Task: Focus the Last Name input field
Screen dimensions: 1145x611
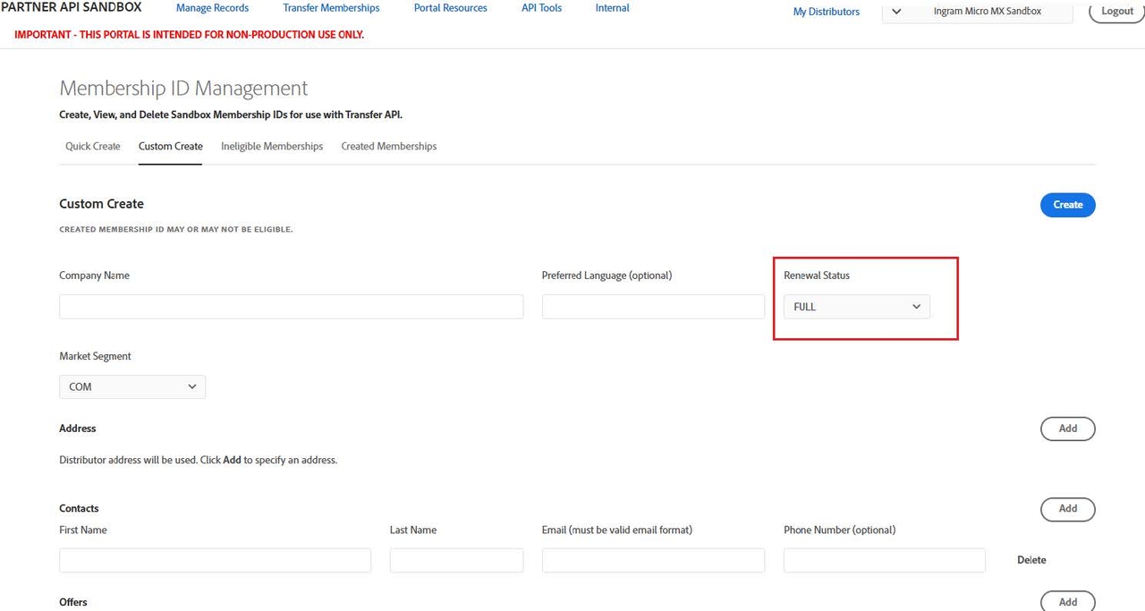Action: click(x=456, y=560)
